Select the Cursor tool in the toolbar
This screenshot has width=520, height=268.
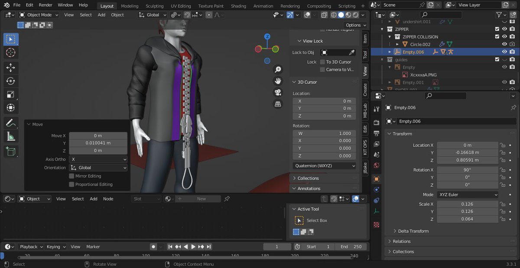pos(11,53)
